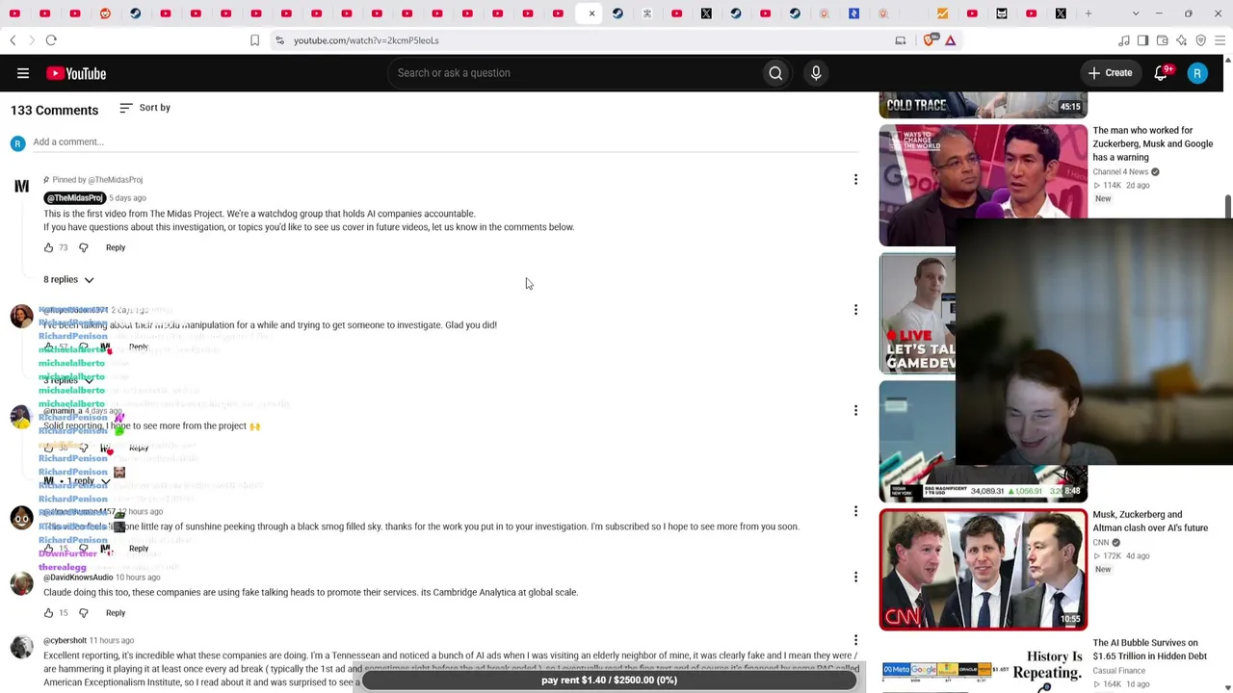Open Musk, Zuckerberg and Altman clash title
Screen dimensions: 1233x693
tap(1150, 521)
